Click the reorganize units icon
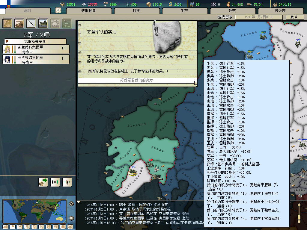The image size is (307, 230). click(x=55, y=182)
